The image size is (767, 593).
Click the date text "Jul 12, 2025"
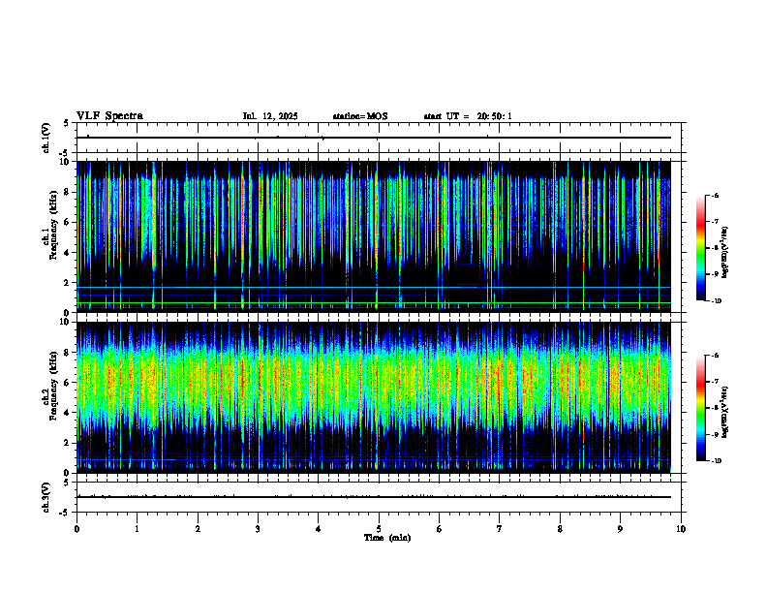tap(270, 116)
